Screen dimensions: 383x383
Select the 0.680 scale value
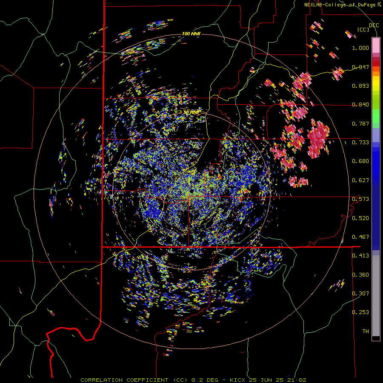tap(360, 161)
